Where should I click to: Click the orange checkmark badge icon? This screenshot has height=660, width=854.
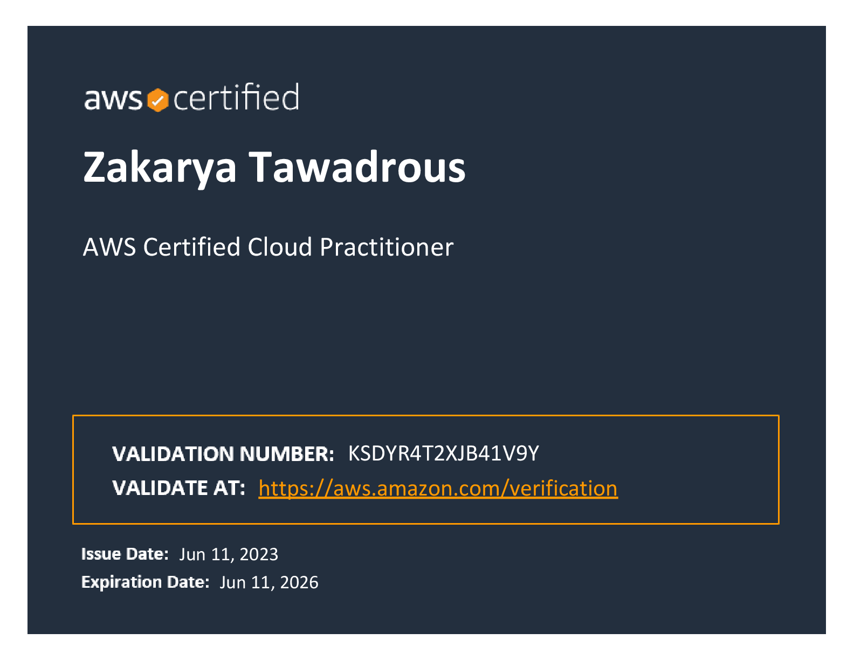(158, 100)
